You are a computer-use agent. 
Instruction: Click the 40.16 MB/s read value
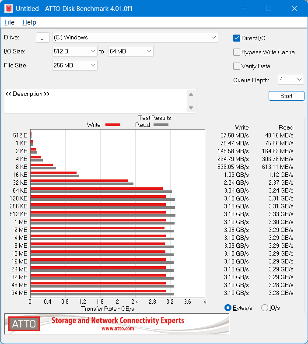pos(279,135)
